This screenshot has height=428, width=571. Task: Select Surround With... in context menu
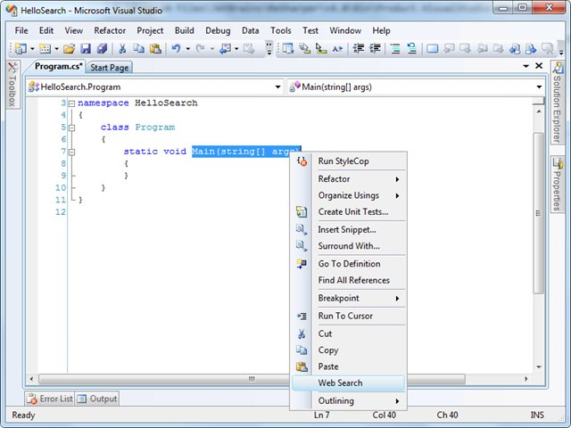click(x=349, y=246)
